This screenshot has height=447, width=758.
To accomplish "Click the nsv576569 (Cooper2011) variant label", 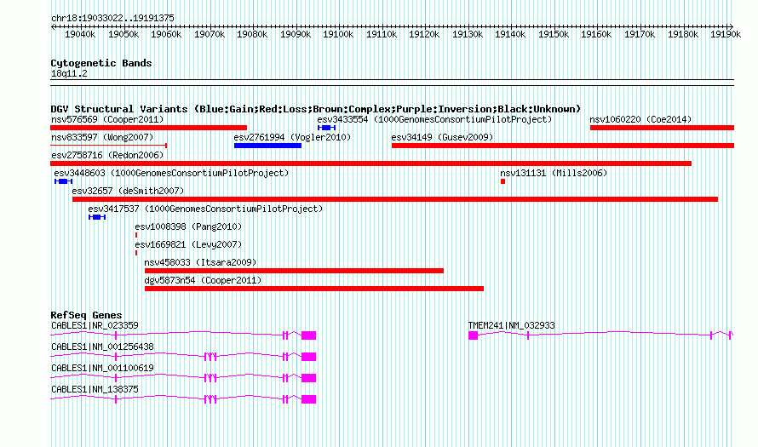I will click(x=107, y=119).
